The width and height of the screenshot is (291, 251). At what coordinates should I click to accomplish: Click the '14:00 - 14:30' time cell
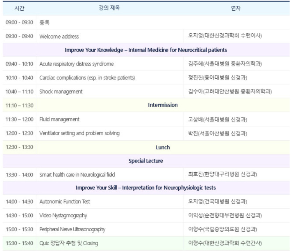pos(19,202)
